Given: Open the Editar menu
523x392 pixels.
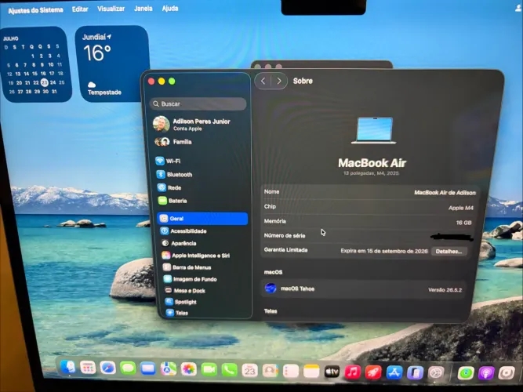Looking at the screenshot, I should pos(80,9).
